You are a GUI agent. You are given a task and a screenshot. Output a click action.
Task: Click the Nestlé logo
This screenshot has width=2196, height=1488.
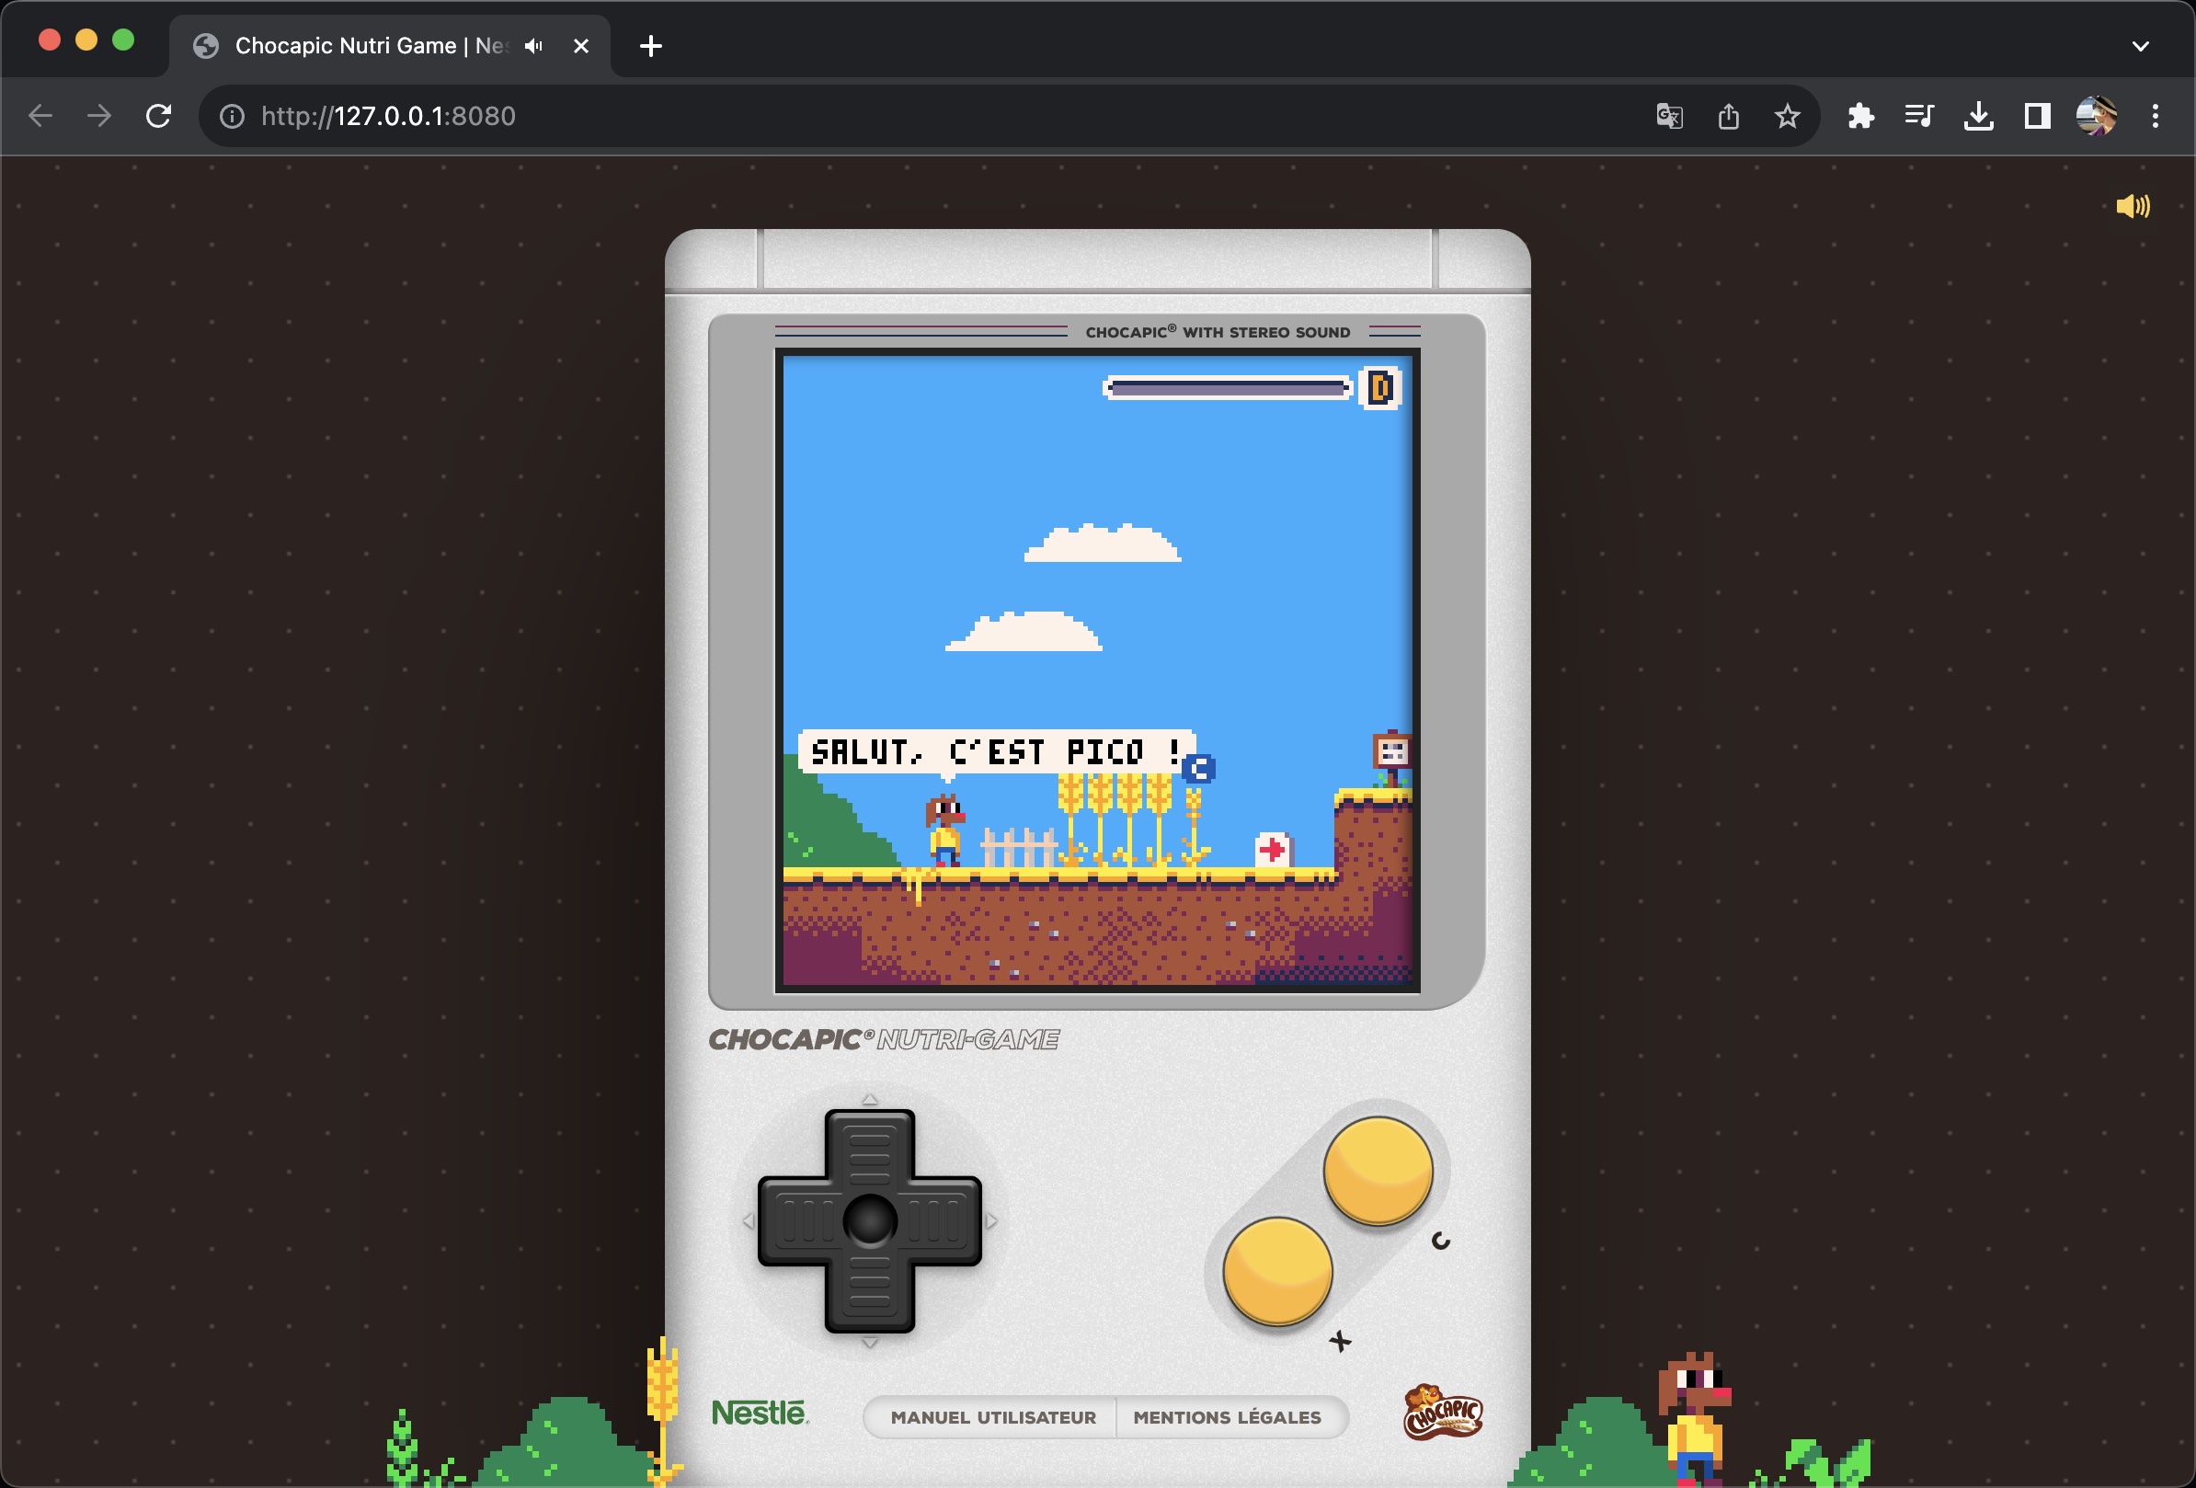(x=759, y=1414)
